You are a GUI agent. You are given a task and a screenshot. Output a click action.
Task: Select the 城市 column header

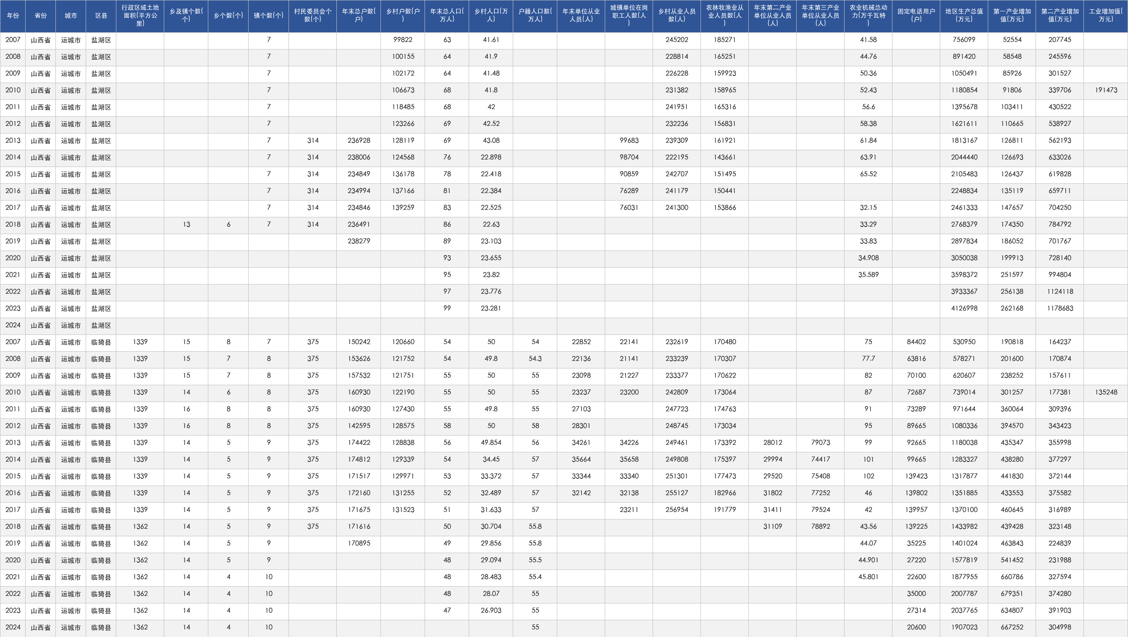tap(71, 16)
